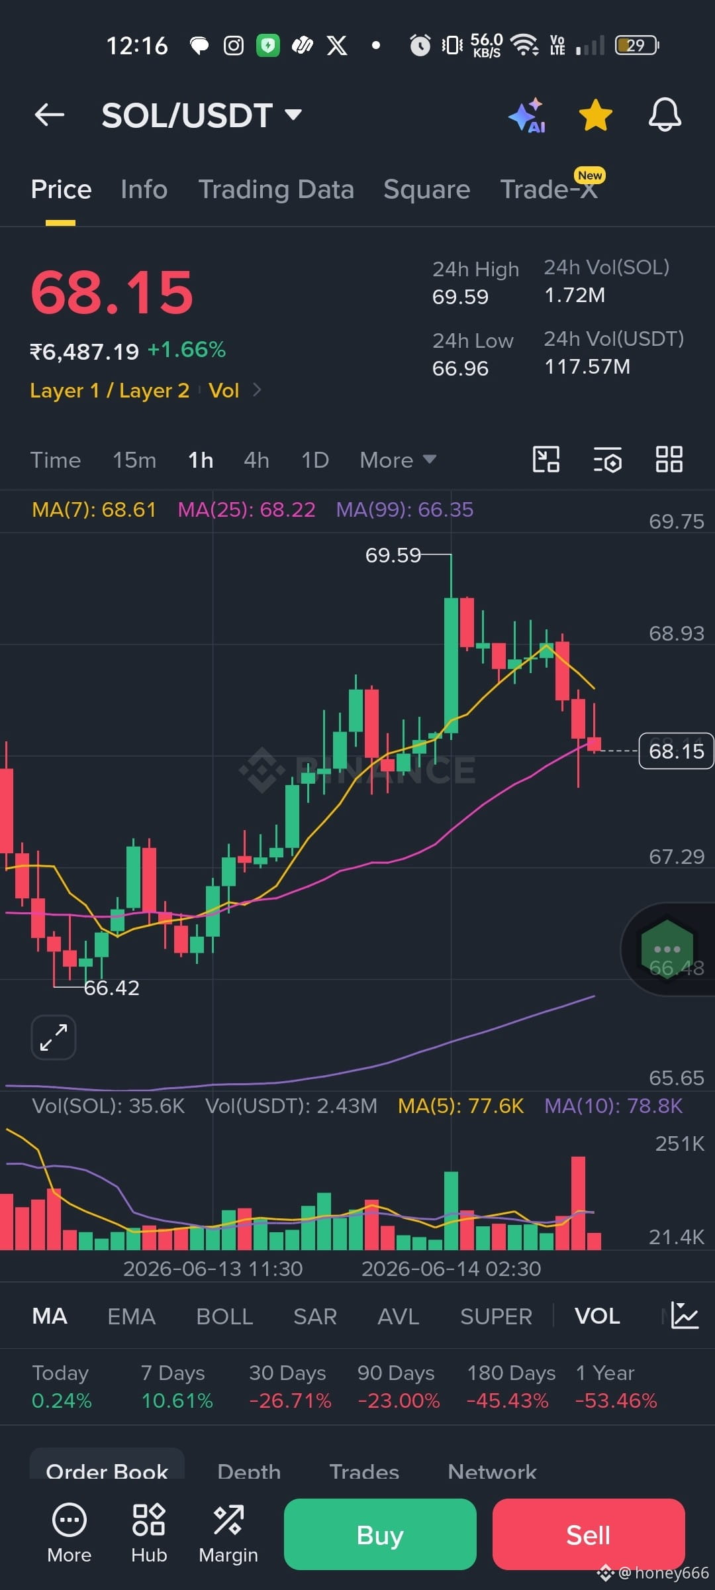The width and height of the screenshot is (715, 1590).
Task: Tap the current price label 68.15 on axis
Action: 676,751
